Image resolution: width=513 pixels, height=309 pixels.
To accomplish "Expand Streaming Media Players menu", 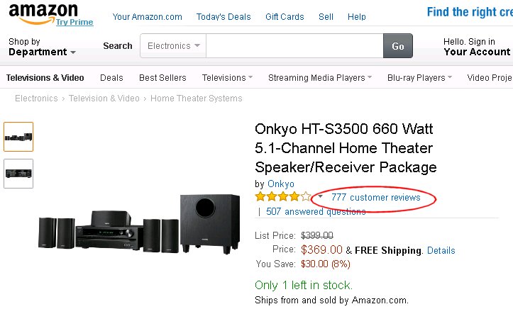I will 319,78.
